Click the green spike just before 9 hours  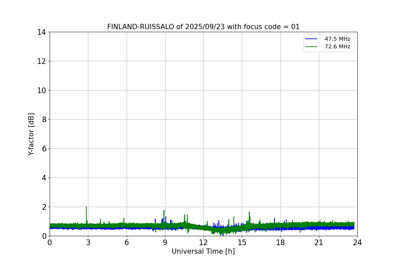(164, 216)
